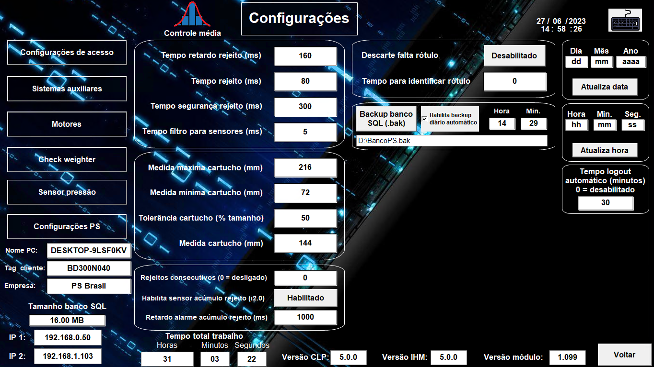Edit the Tempo retardo rejeito field
This screenshot has height=367, width=654.
[305, 56]
